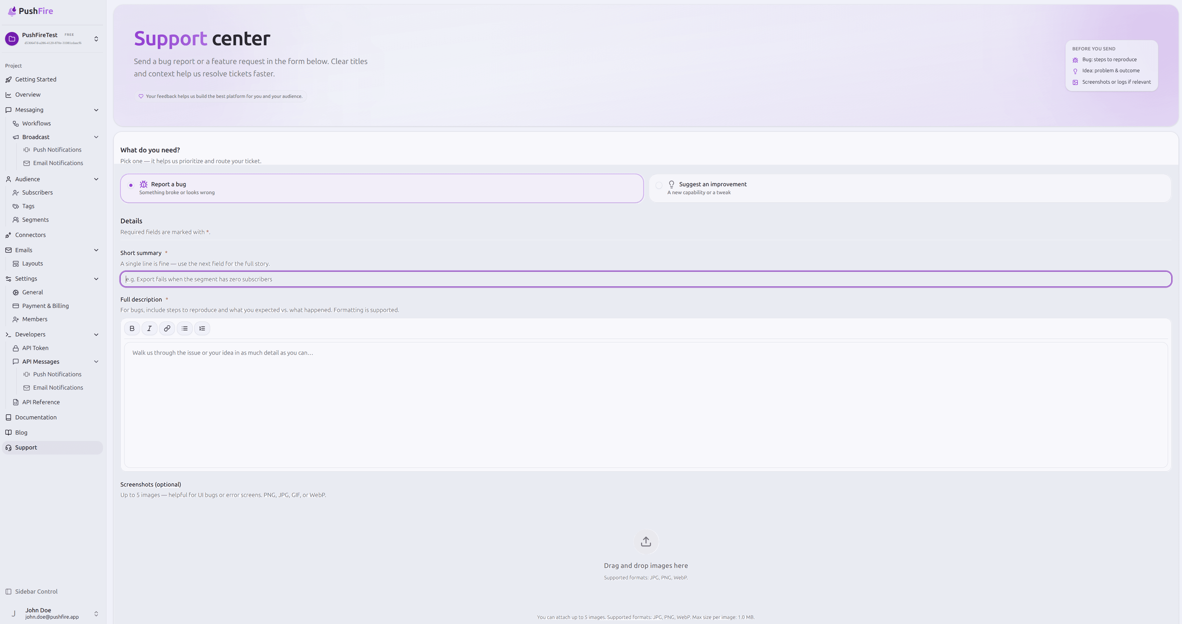The width and height of the screenshot is (1182, 624).
Task: Click the Audience person icon
Action: [8, 179]
